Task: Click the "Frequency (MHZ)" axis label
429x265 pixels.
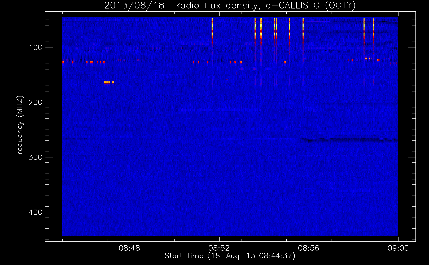Action: (20, 127)
